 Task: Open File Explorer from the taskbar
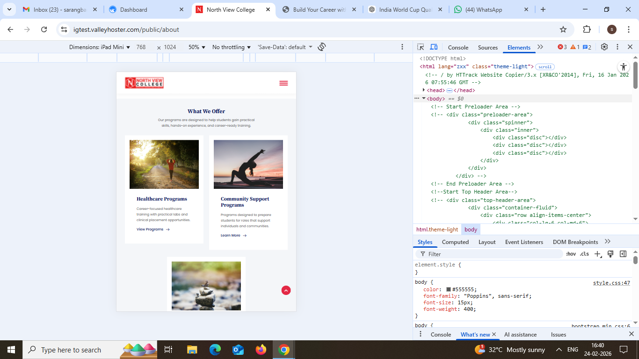192,350
